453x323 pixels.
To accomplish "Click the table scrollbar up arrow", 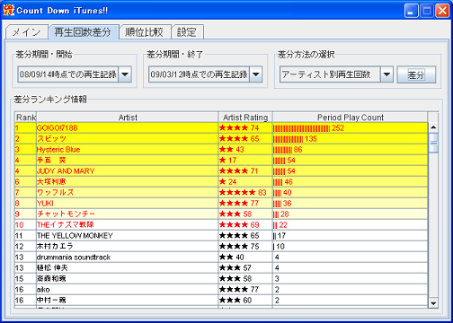I will [433, 127].
